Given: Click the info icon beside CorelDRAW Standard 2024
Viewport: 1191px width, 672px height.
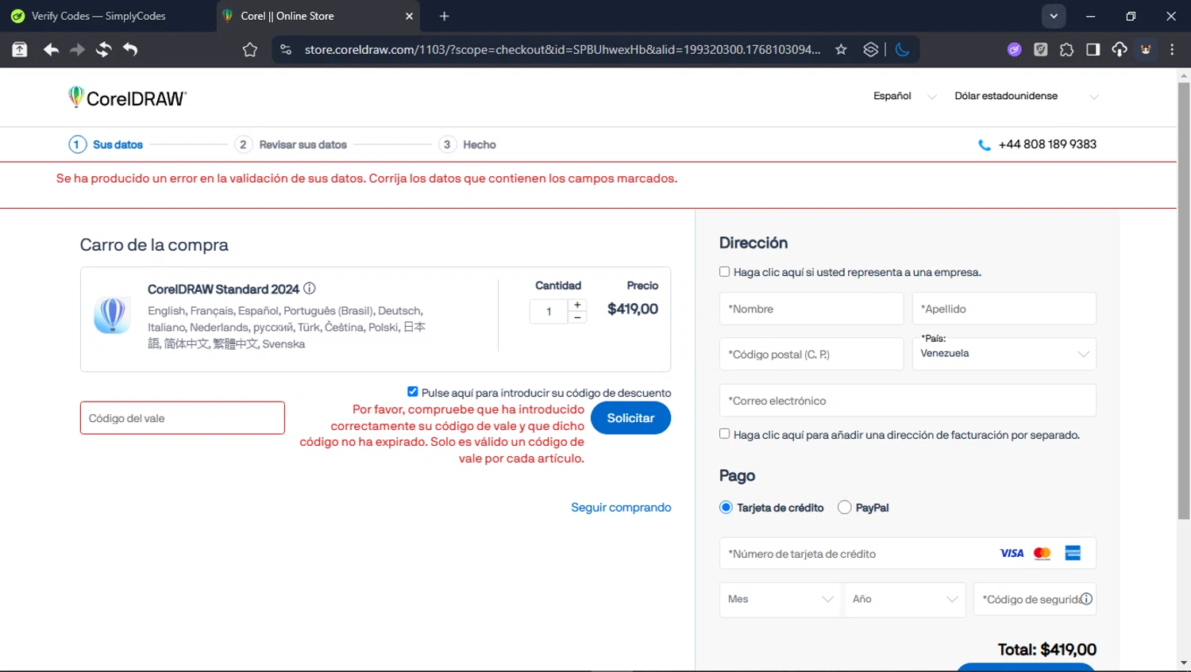Looking at the screenshot, I should 310,289.
